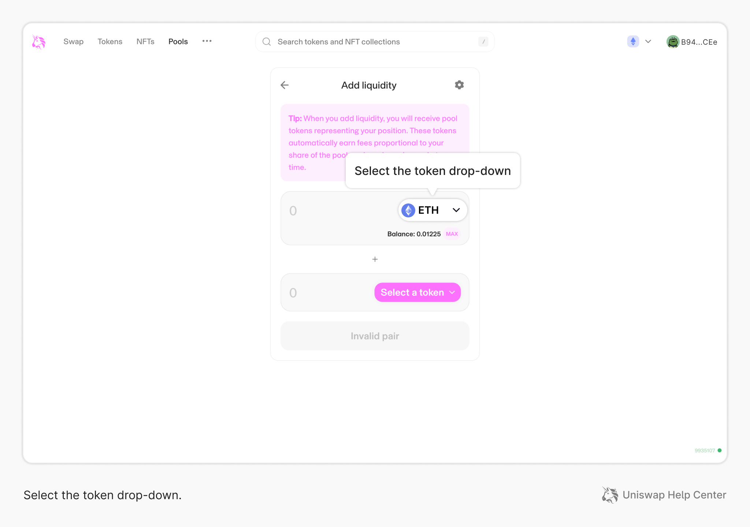Click the Pepe wallet avatar
This screenshot has height=527, width=750.
click(x=673, y=42)
